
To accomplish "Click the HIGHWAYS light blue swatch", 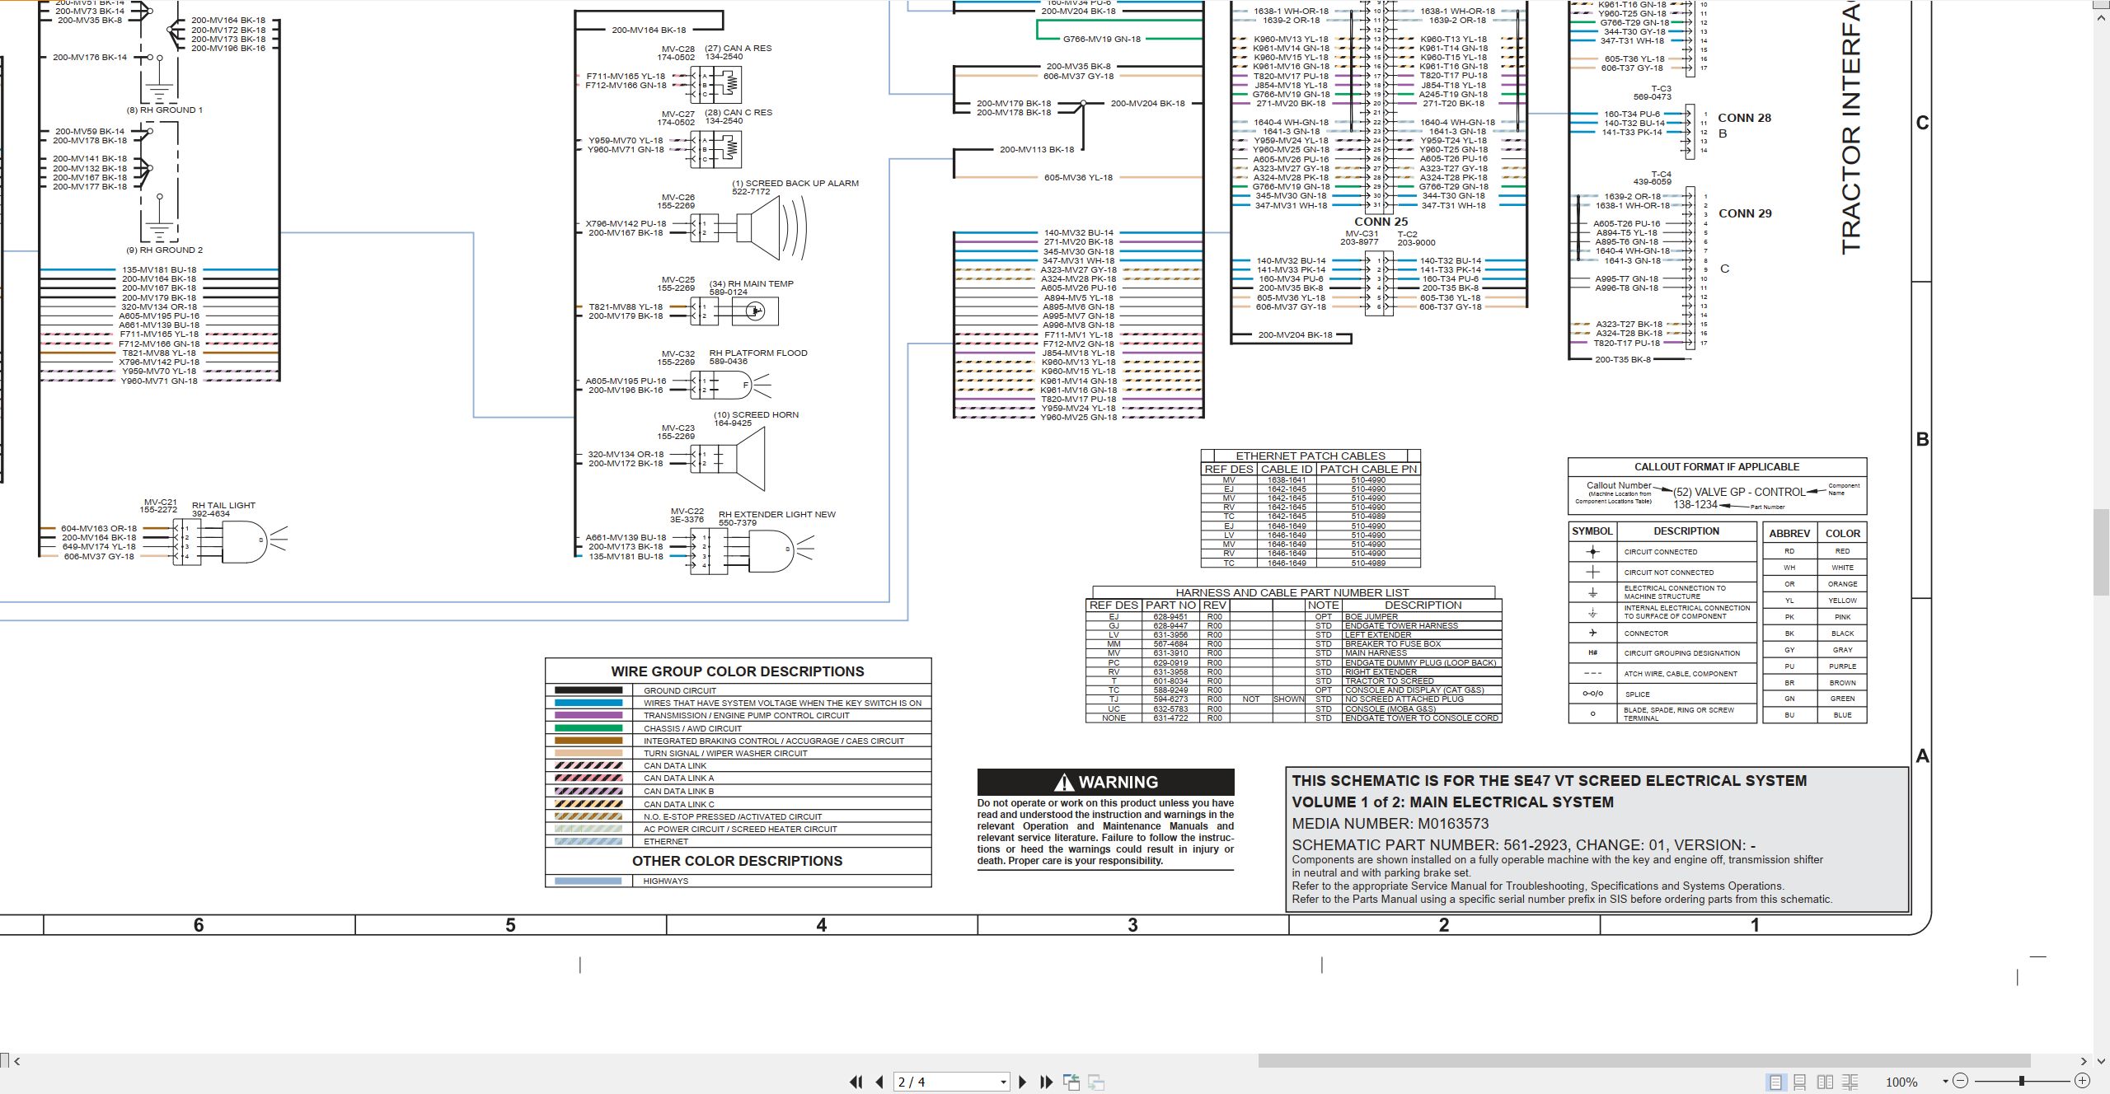I will (588, 881).
